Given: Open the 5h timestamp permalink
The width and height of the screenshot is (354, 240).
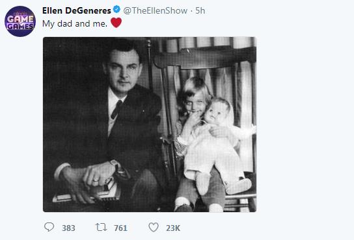Looking at the screenshot, I should [x=200, y=10].
